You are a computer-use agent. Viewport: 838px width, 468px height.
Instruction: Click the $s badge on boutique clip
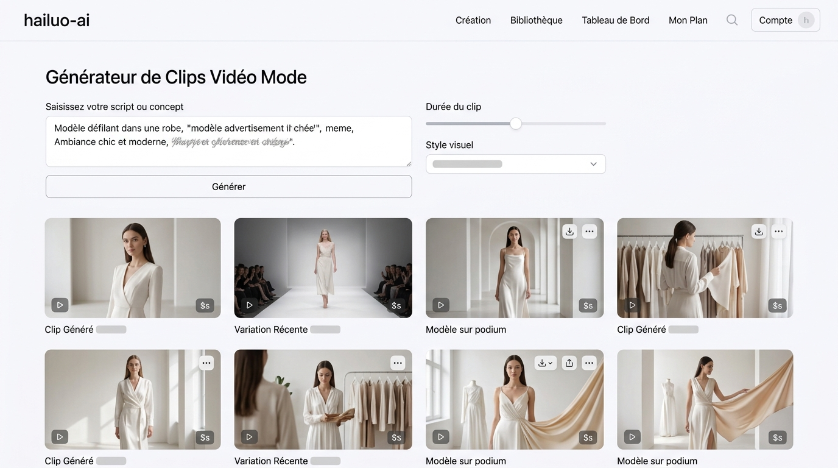point(396,437)
